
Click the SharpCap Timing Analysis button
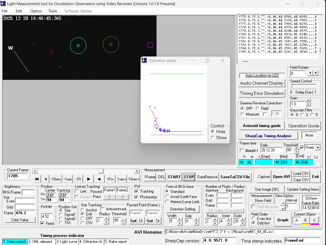(268, 136)
